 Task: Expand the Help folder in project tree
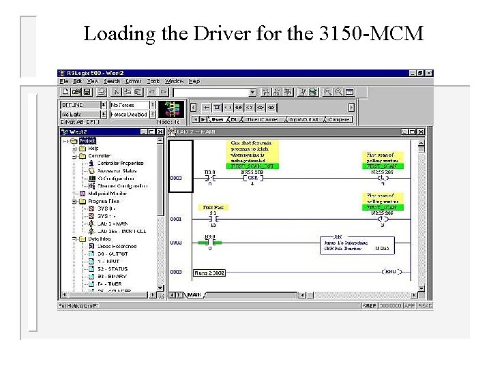click(x=74, y=149)
